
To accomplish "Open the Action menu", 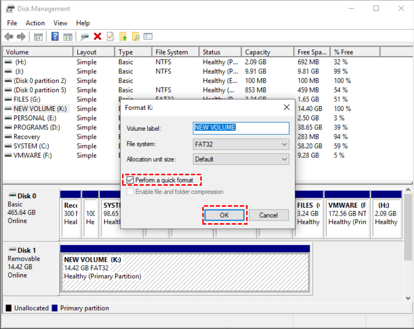I will [35, 23].
